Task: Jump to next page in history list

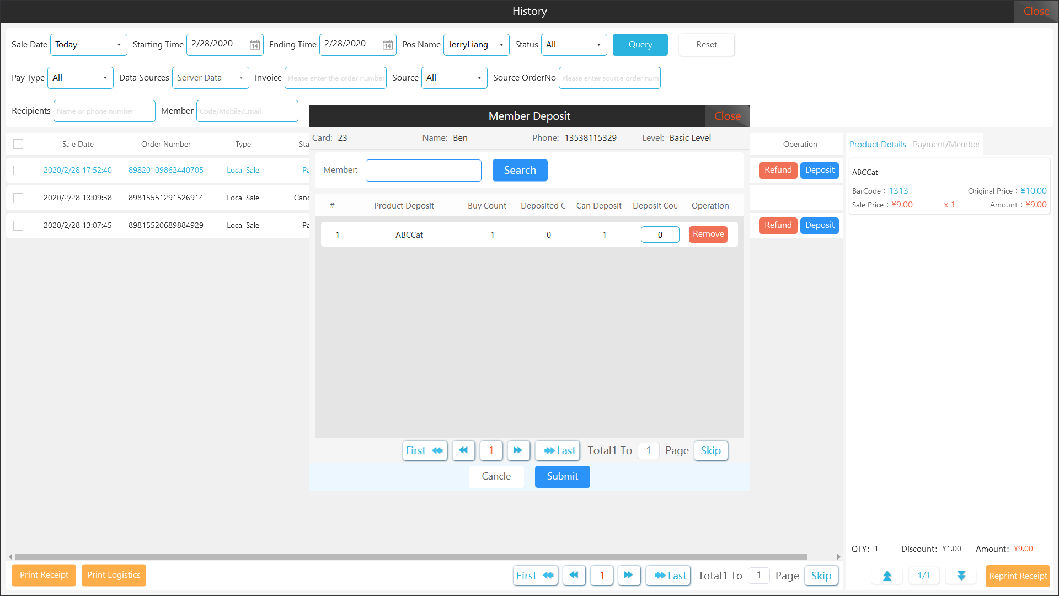Action: click(x=628, y=575)
